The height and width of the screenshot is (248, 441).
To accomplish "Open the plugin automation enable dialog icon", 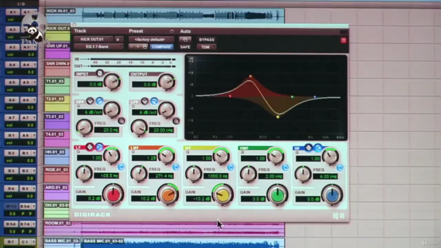I will coord(185,39).
